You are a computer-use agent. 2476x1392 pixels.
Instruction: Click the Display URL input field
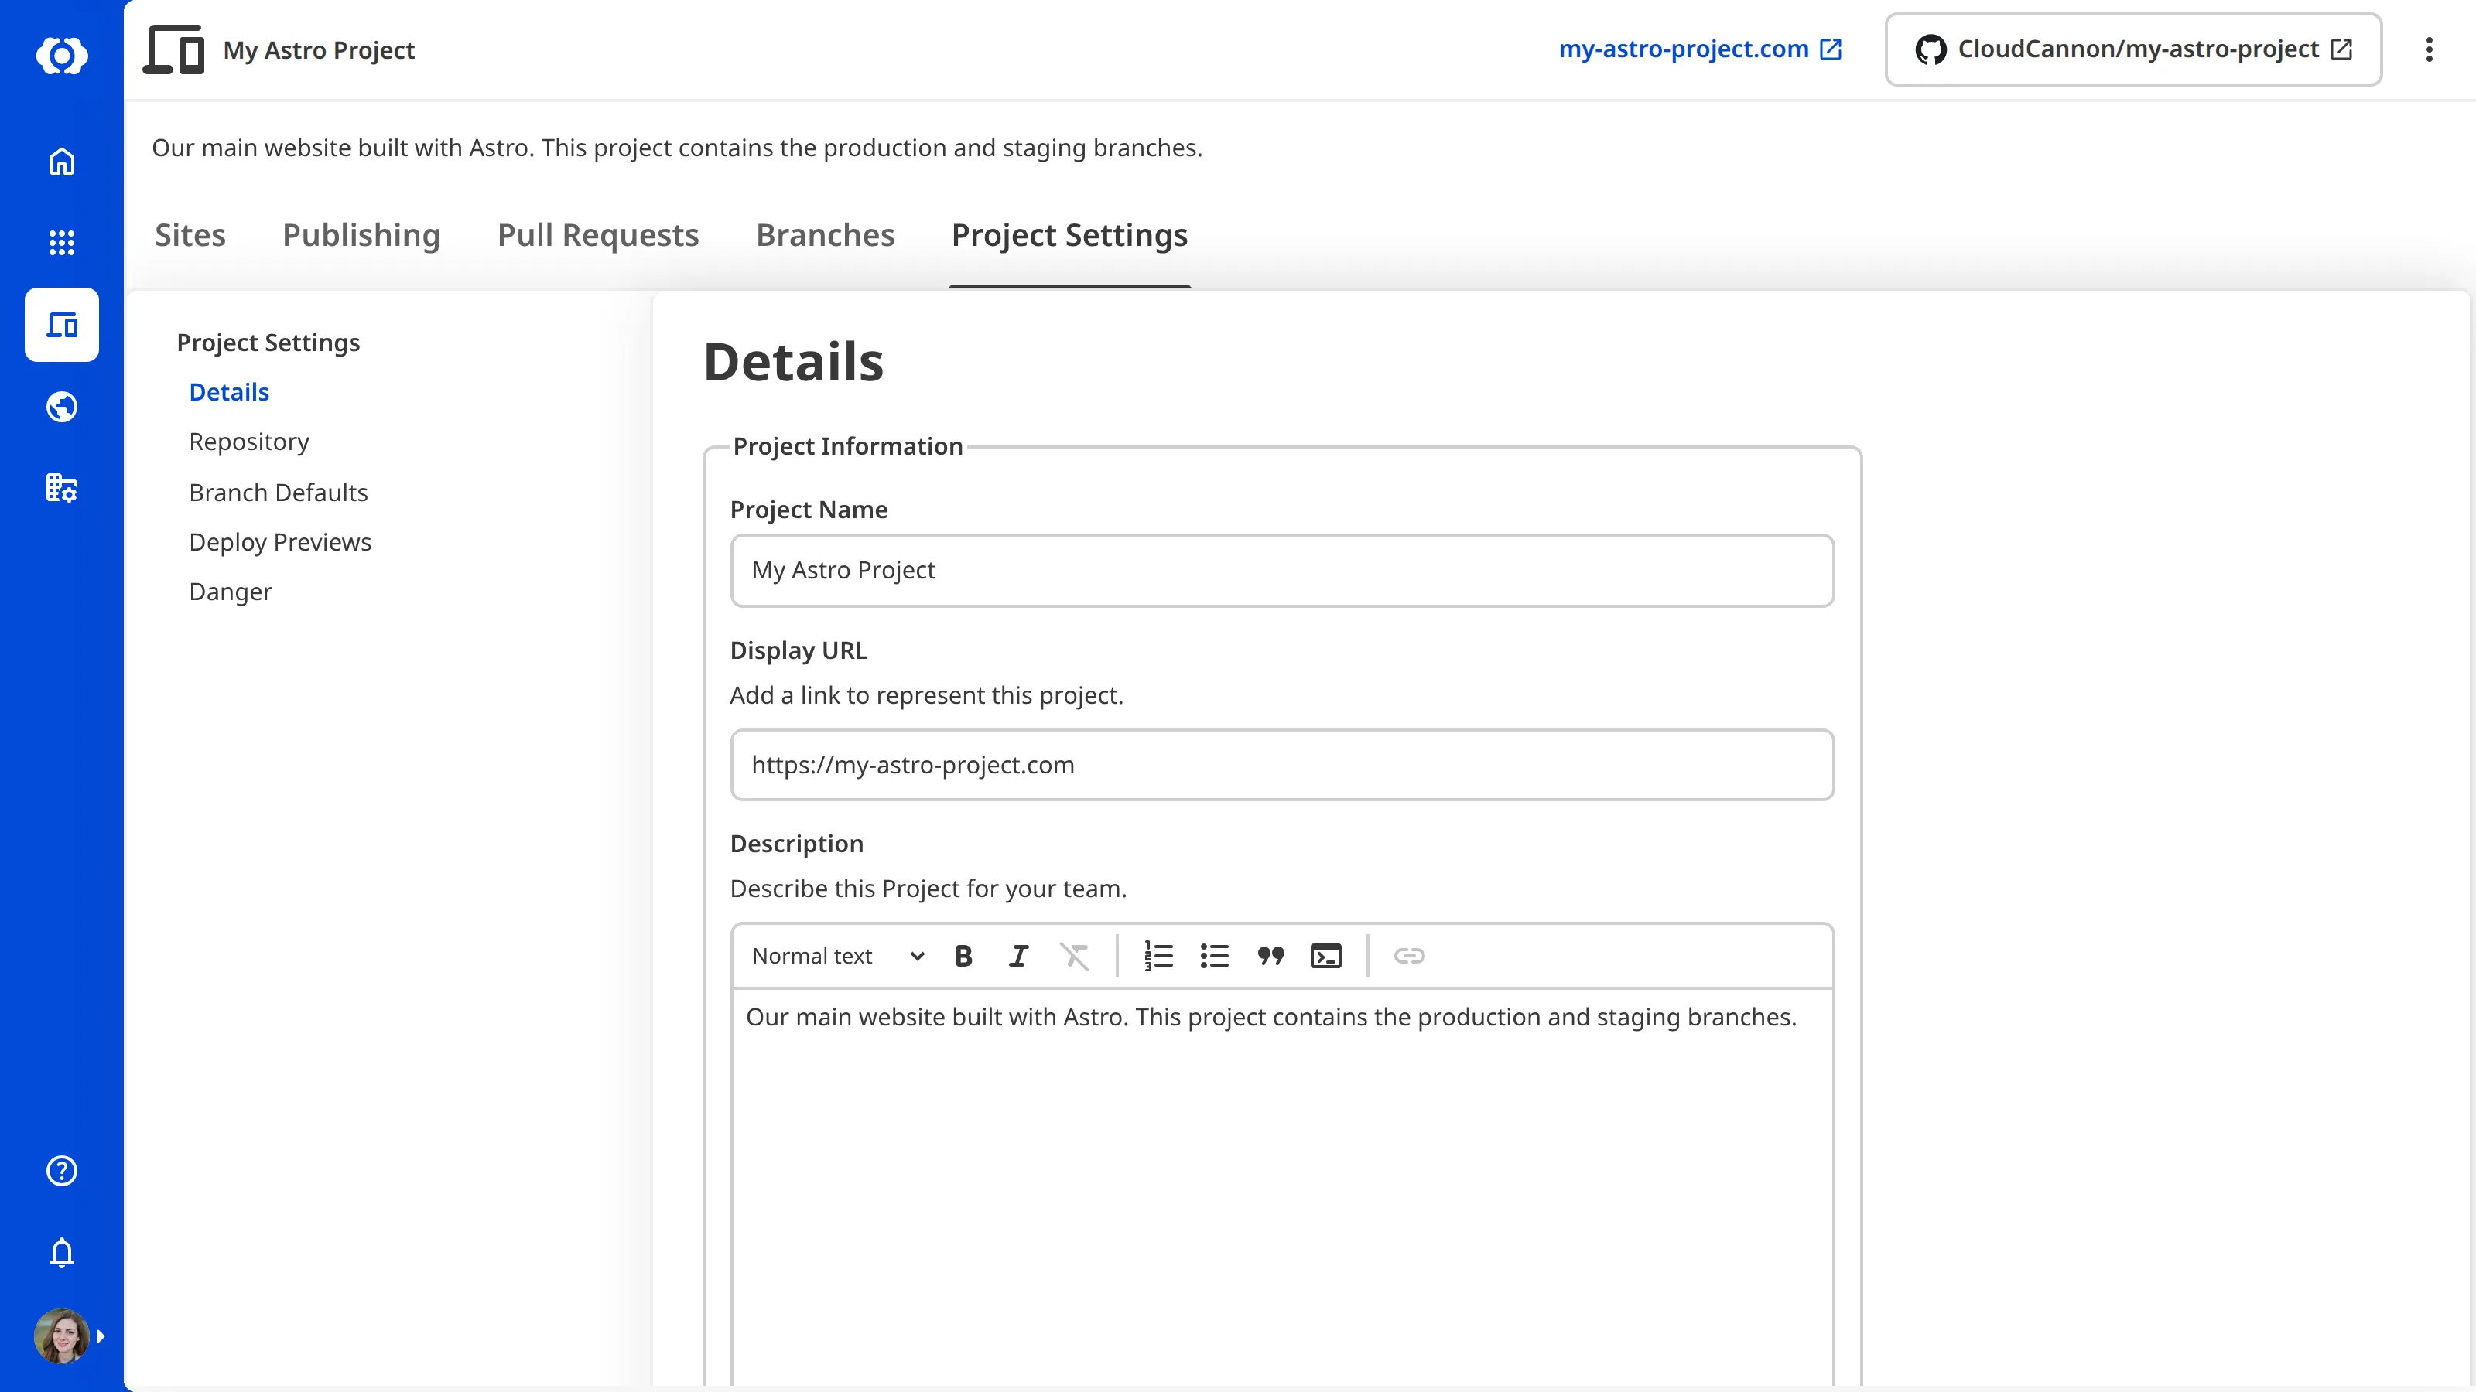1282,765
